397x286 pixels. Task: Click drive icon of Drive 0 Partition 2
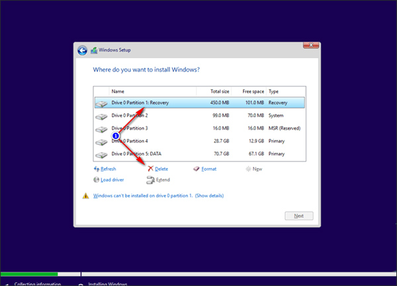101,117
